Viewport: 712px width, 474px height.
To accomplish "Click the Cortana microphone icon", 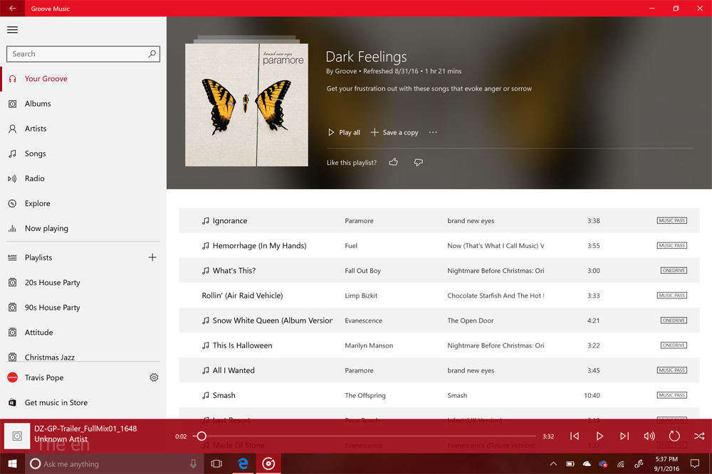I will point(193,463).
